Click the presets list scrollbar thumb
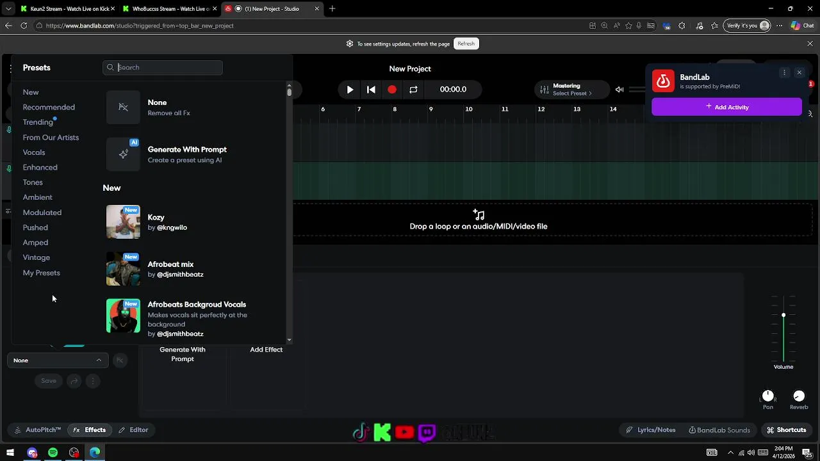The image size is (820, 461). click(289, 92)
